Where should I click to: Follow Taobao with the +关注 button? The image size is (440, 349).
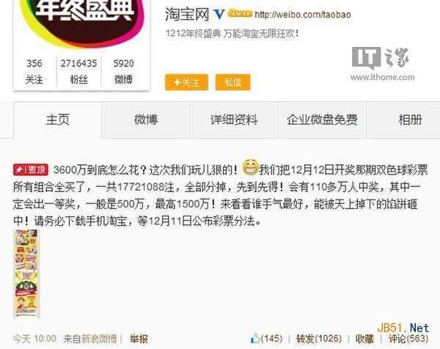click(186, 82)
